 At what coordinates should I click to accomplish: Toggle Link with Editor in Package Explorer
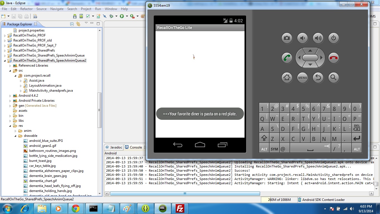(78, 24)
